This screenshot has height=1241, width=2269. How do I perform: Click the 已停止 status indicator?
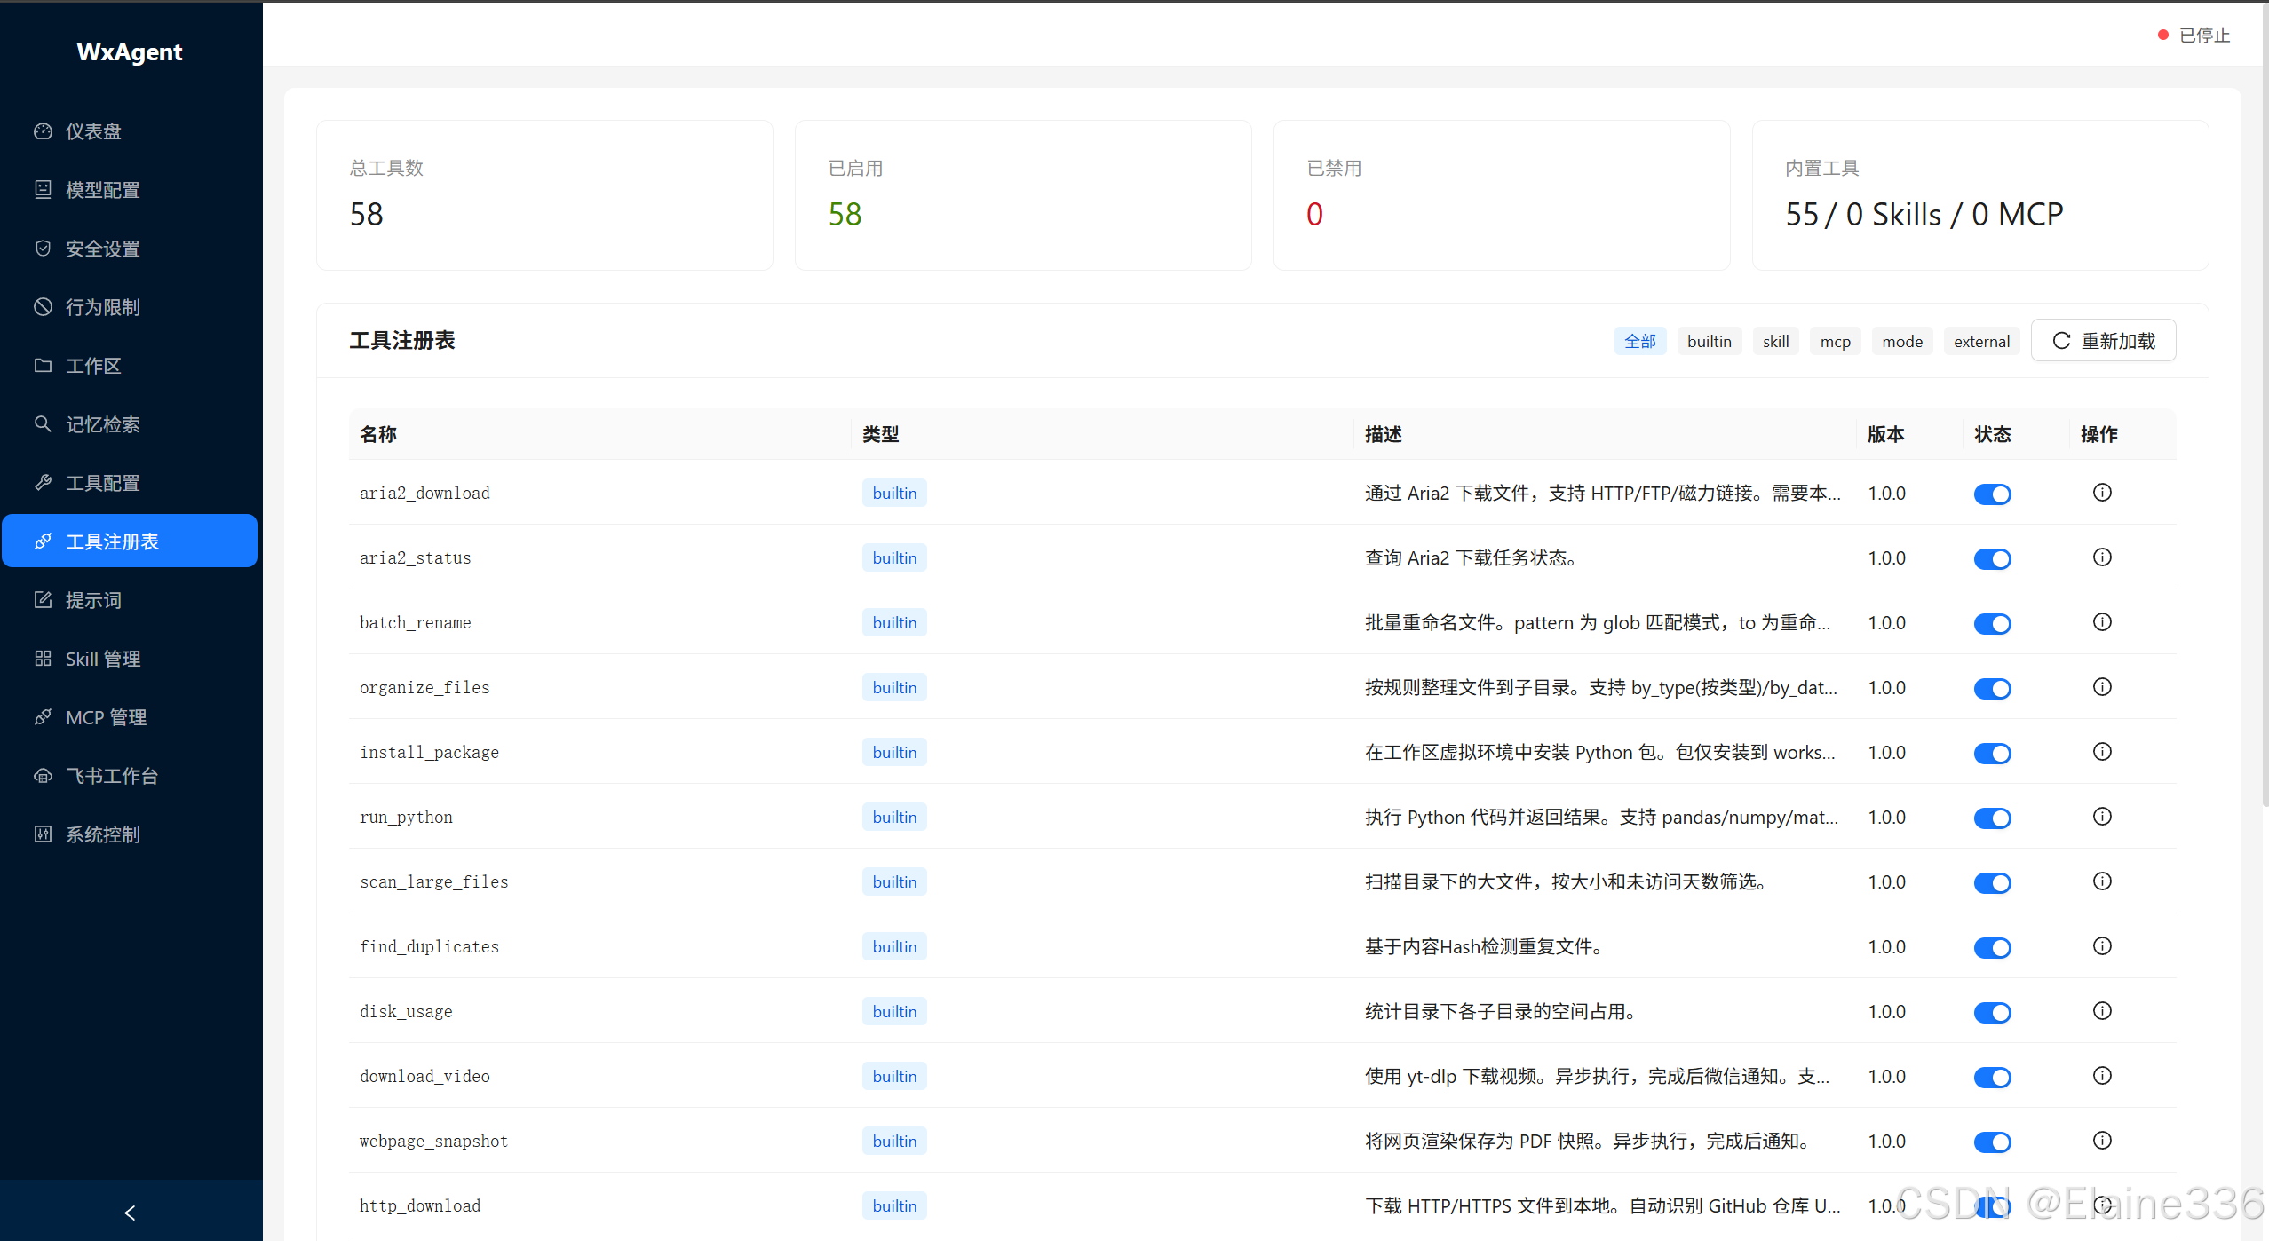(x=2194, y=36)
